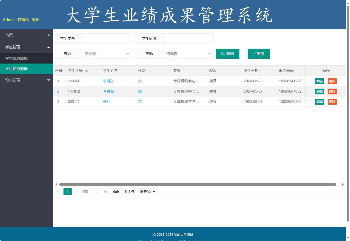Select the 学生信息查询 menu item
This screenshot has height=241, width=350.
17,69
